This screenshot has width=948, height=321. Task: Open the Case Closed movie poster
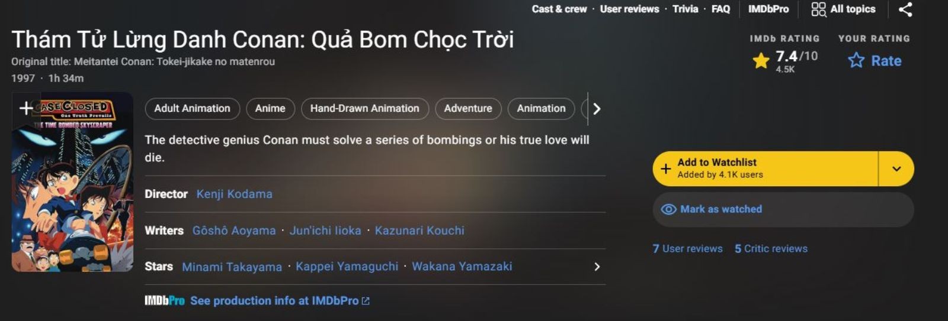pos(72,189)
